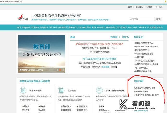Open 学籍学历信息管理平台 in 快速入口

(x=144, y=43)
